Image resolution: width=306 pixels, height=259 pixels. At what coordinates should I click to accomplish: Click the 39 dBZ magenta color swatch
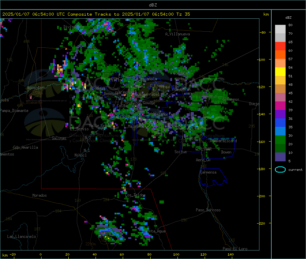point(280,106)
